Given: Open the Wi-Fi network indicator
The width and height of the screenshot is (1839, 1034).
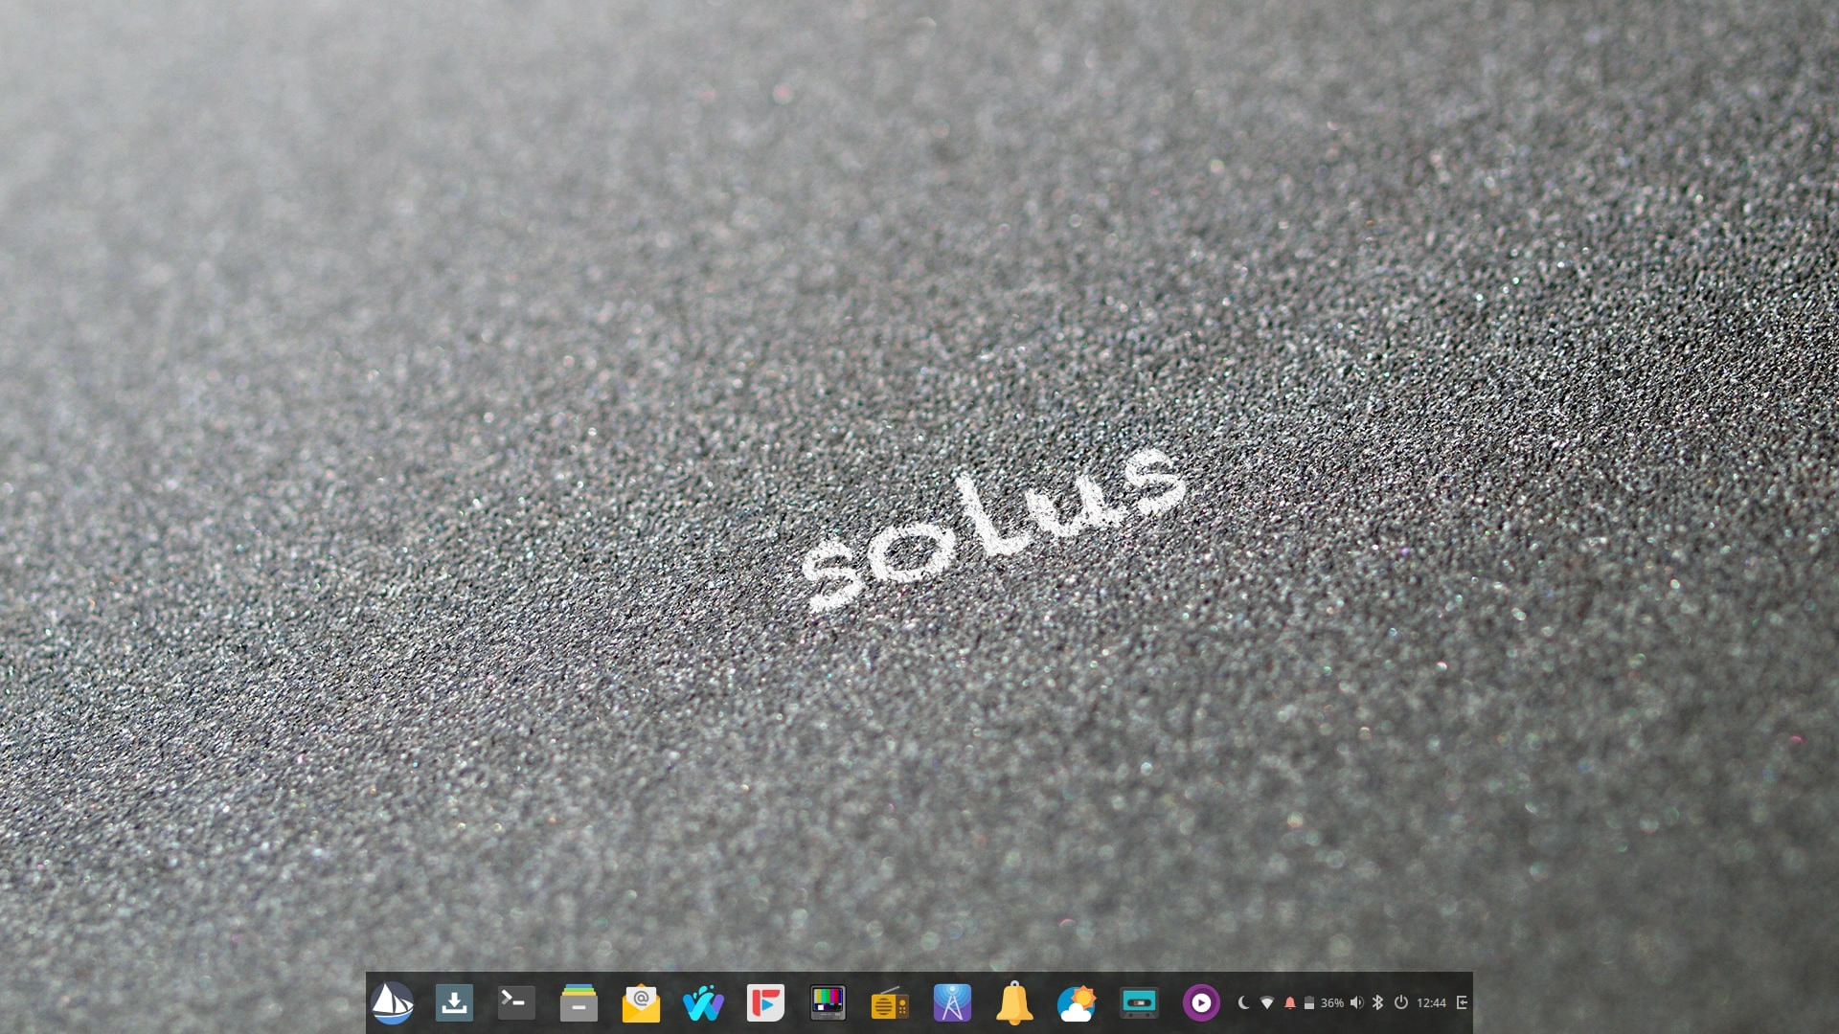Looking at the screenshot, I should pyautogui.click(x=1267, y=1002).
